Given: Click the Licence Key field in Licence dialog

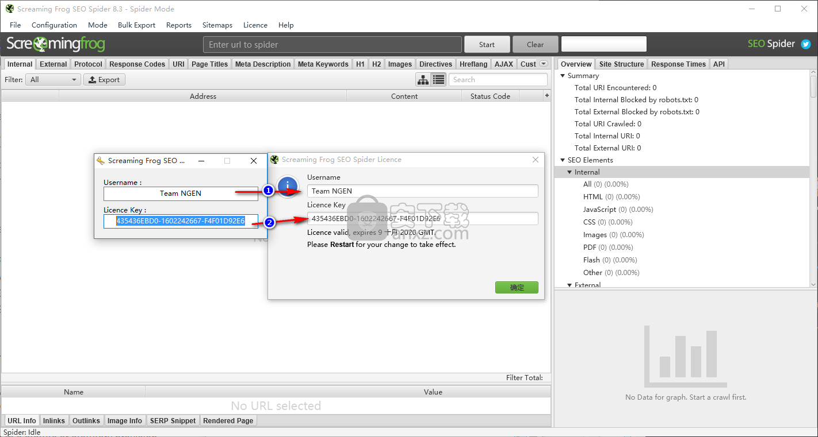Looking at the screenshot, I should point(423,218).
